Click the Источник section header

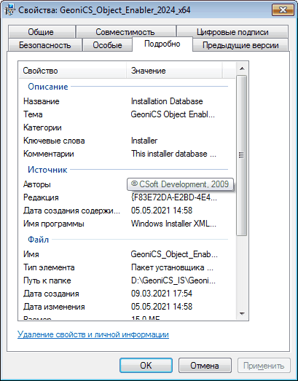[47, 170]
